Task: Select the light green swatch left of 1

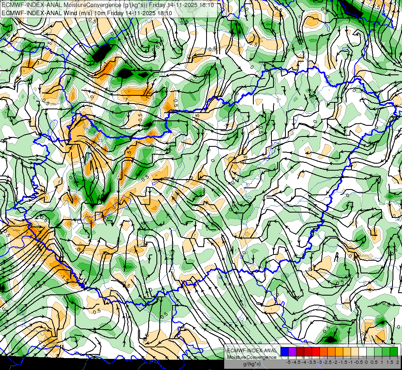Action: pyautogui.click(x=378, y=351)
